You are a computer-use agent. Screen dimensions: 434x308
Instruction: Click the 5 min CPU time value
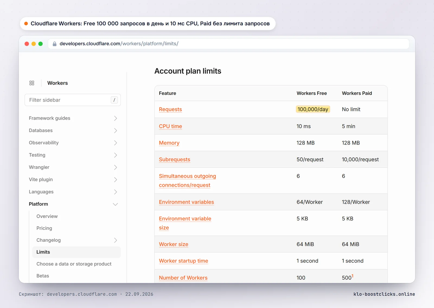[x=349, y=126]
